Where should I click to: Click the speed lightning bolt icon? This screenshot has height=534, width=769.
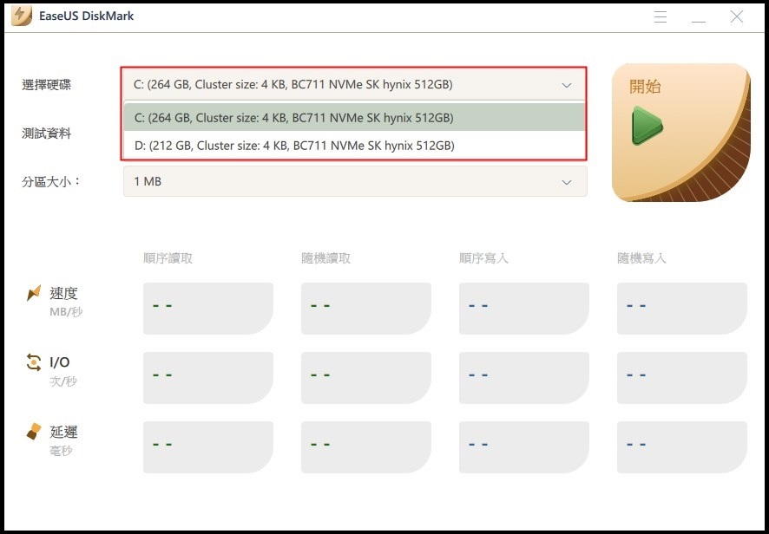pyautogui.click(x=34, y=294)
